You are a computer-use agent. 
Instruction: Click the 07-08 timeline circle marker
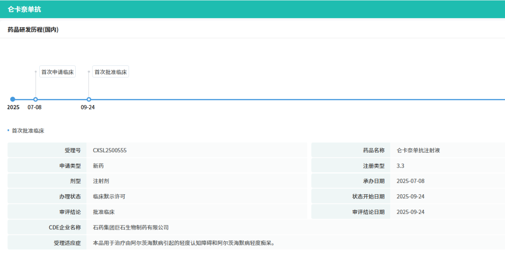tap(36, 99)
